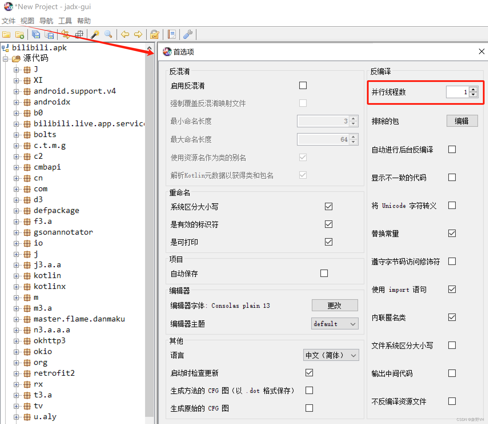This screenshot has width=488, height=424.
Task: Click the package icon beside kotlin
Action: click(27, 276)
